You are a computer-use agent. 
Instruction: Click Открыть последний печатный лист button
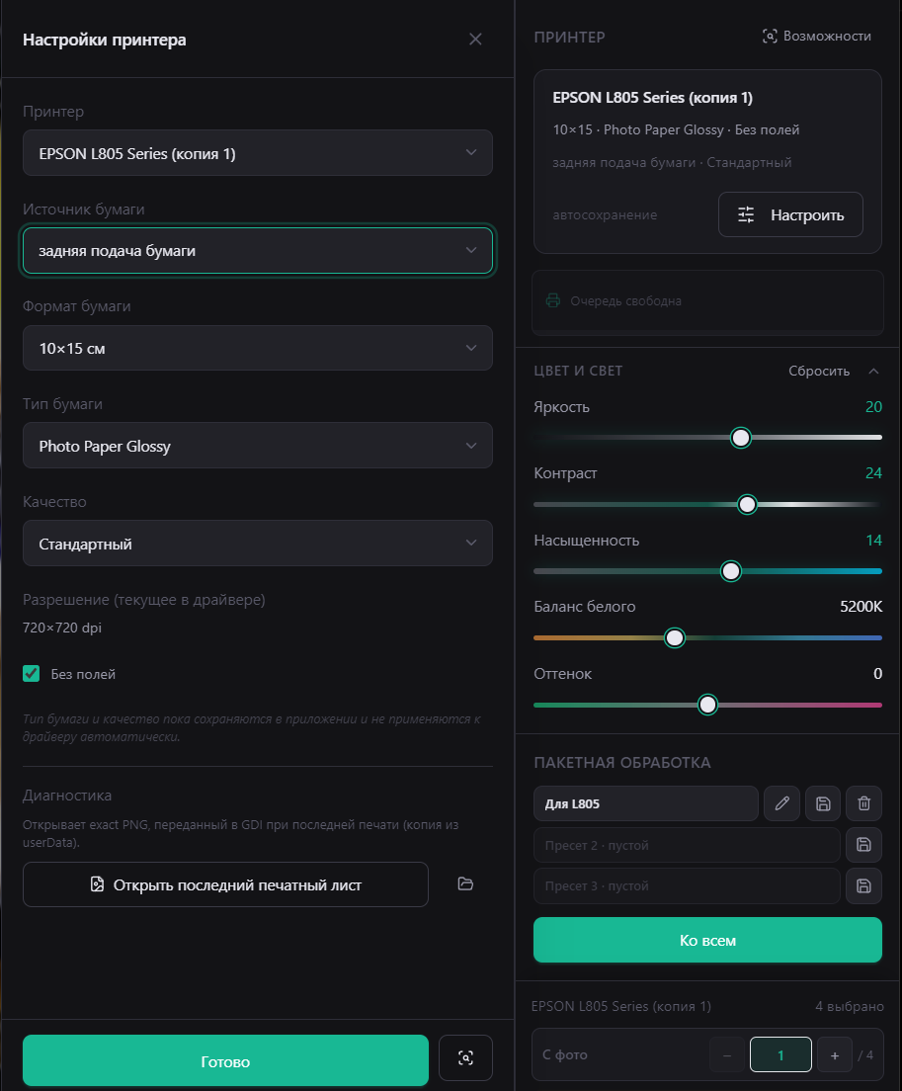pos(225,884)
